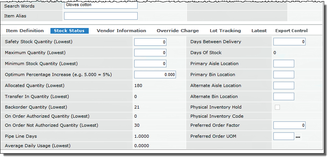Focus the Safety Stock Quantity field
The width and height of the screenshot is (328, 157).
tap(150, 42)
